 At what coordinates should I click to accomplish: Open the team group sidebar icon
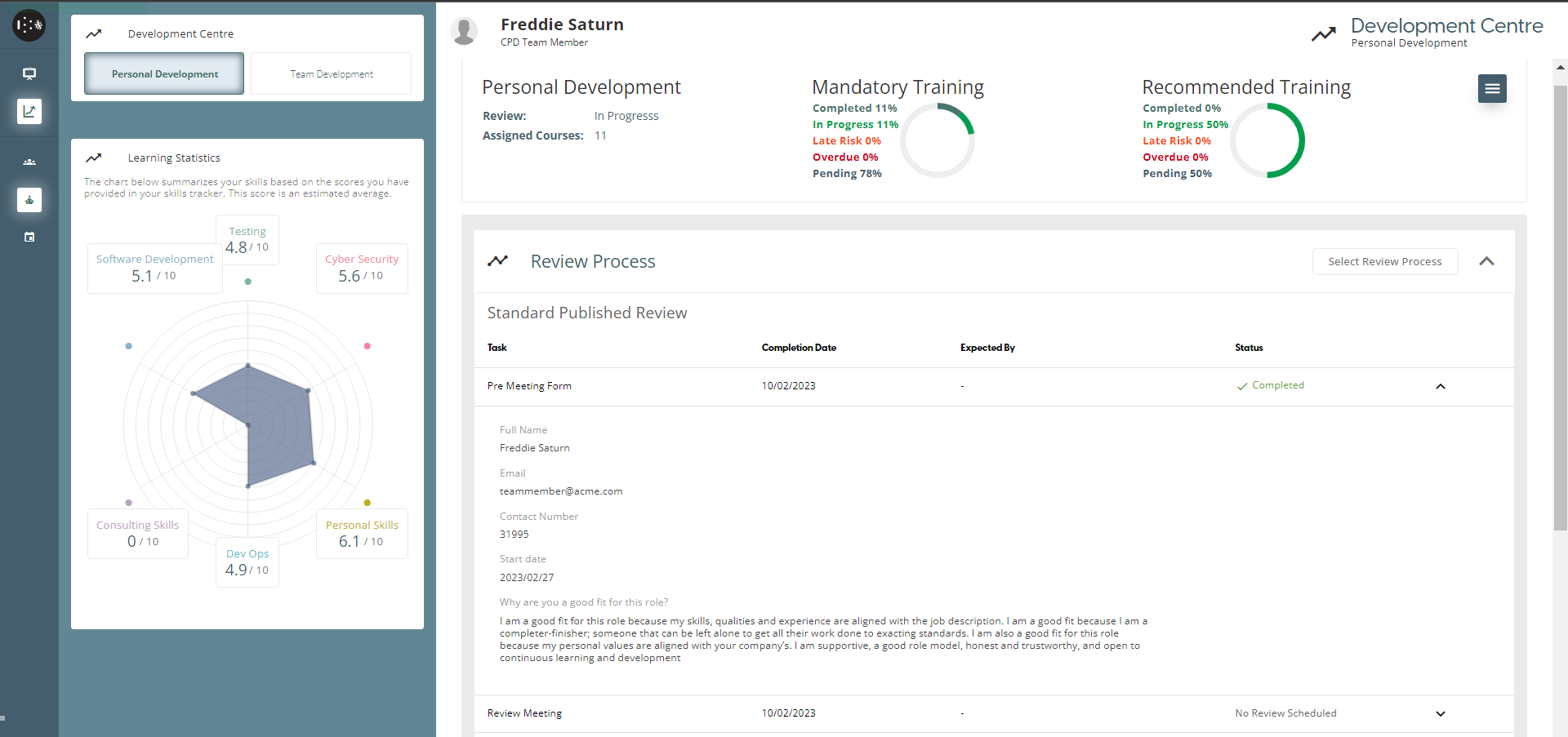coord(29,162)
